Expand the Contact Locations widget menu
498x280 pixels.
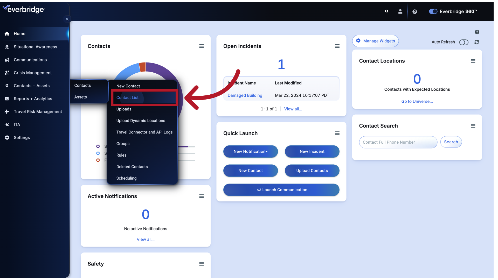pos(473,61)
